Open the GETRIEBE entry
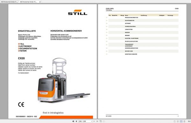Image resolution: width=191 pixels, height=123 pixels. (x=128, y=24)
